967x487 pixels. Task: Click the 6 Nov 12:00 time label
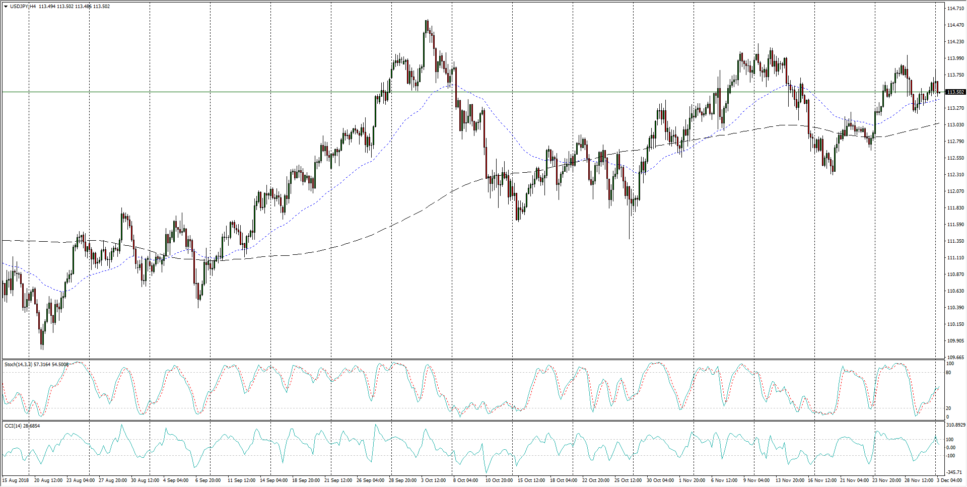coord(724,480)
